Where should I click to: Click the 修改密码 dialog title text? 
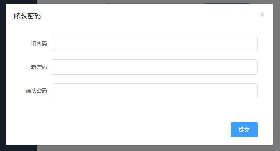27,16
